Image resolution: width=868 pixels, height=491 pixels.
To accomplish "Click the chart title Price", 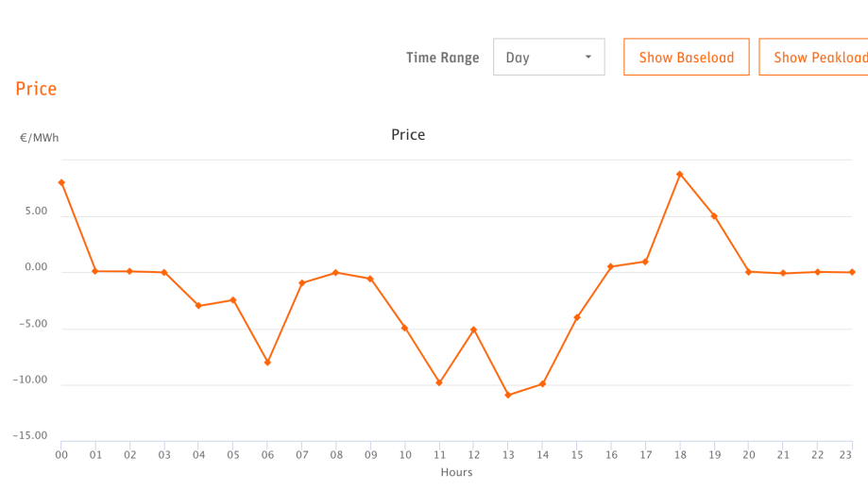I will [x=408, y=135].
